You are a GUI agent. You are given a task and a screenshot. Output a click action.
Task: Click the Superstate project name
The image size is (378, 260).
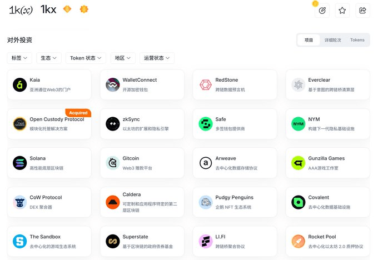click(135, 237)
